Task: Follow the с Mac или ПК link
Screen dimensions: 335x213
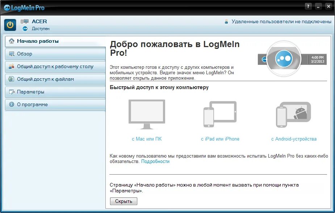Action: point(147,139)
